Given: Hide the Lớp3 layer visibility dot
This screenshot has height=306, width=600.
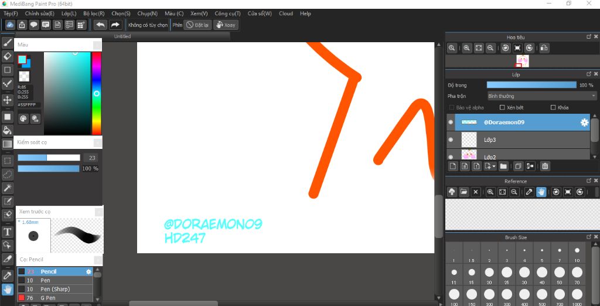Looking at the screenshot, I should [451, 140].
